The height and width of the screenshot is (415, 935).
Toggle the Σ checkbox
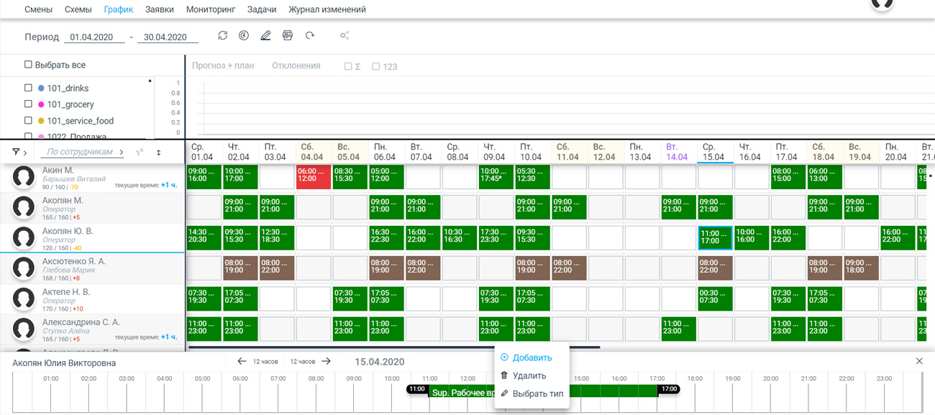pos(348,66)
